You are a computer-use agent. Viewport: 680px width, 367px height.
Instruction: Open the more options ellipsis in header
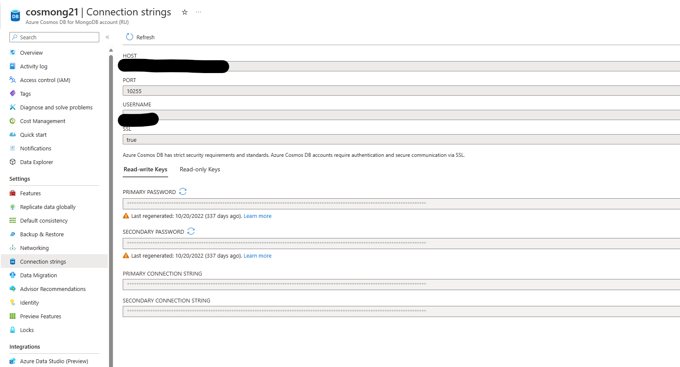click(198, 12)
